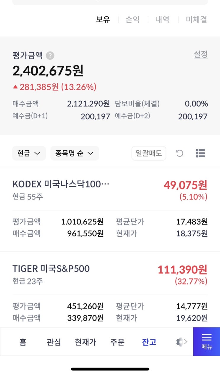The width and height of the screenshot is (220, 375).
Task: Tap the help icon beside 평가금액
Action: [50, 56]
